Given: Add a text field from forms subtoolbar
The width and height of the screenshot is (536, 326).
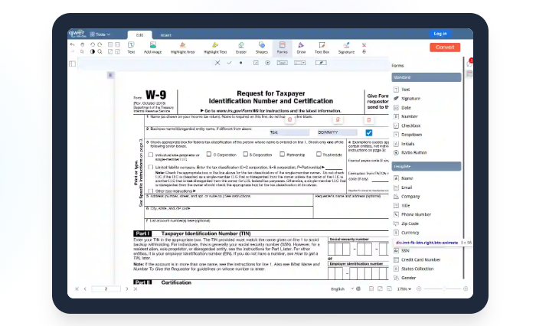Looking at the screenshot, I should coord(282,63).
